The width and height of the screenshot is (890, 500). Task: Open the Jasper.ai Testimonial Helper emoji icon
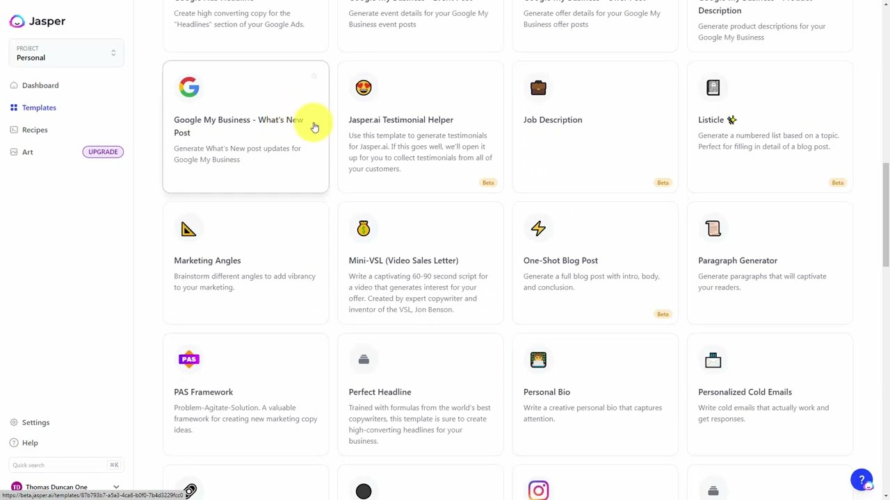(x=364, y=87)
